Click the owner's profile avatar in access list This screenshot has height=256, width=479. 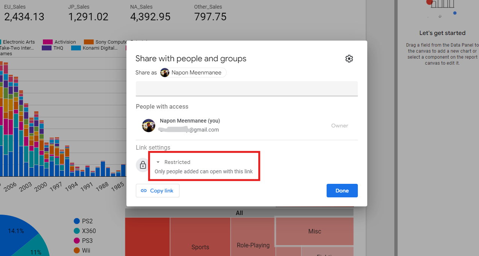click(149, 126)
